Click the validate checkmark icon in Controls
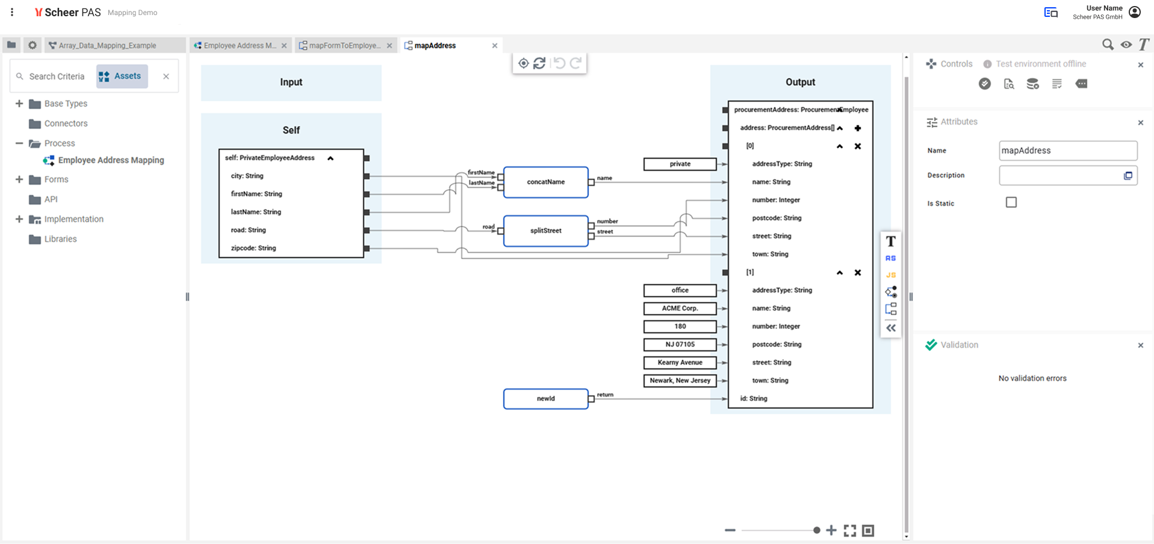 point(985,84)
